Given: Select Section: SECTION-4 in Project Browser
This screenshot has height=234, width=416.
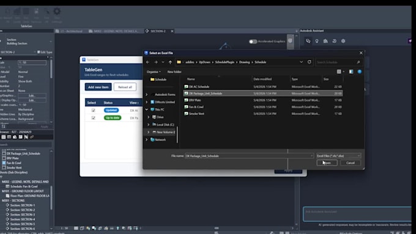Looking at the screenshot, I should (x=22, y=219).
